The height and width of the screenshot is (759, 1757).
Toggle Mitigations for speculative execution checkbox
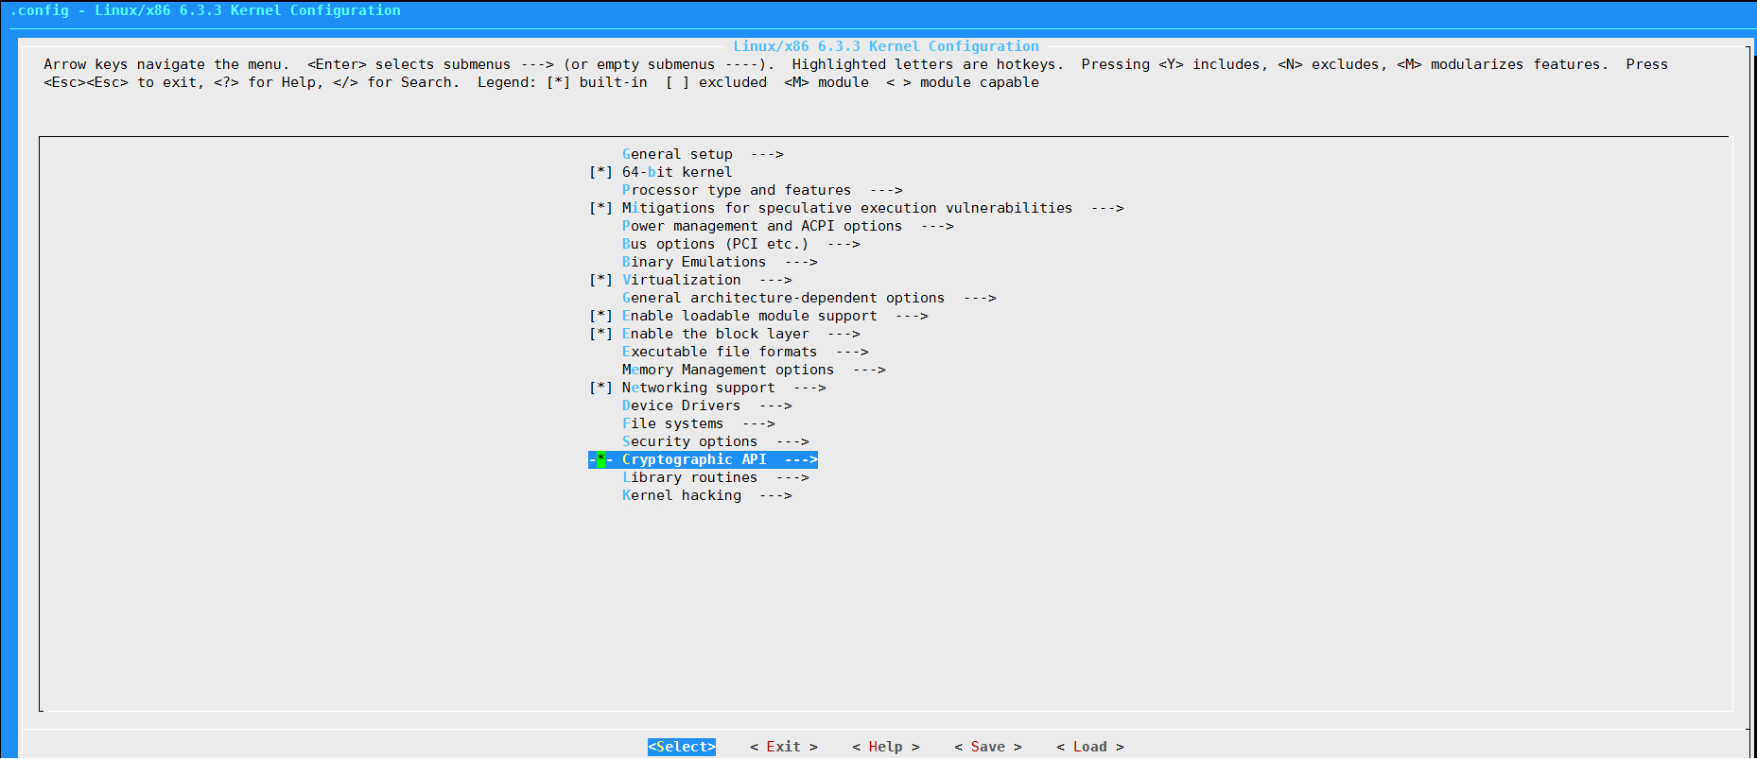tap(601, 208)
